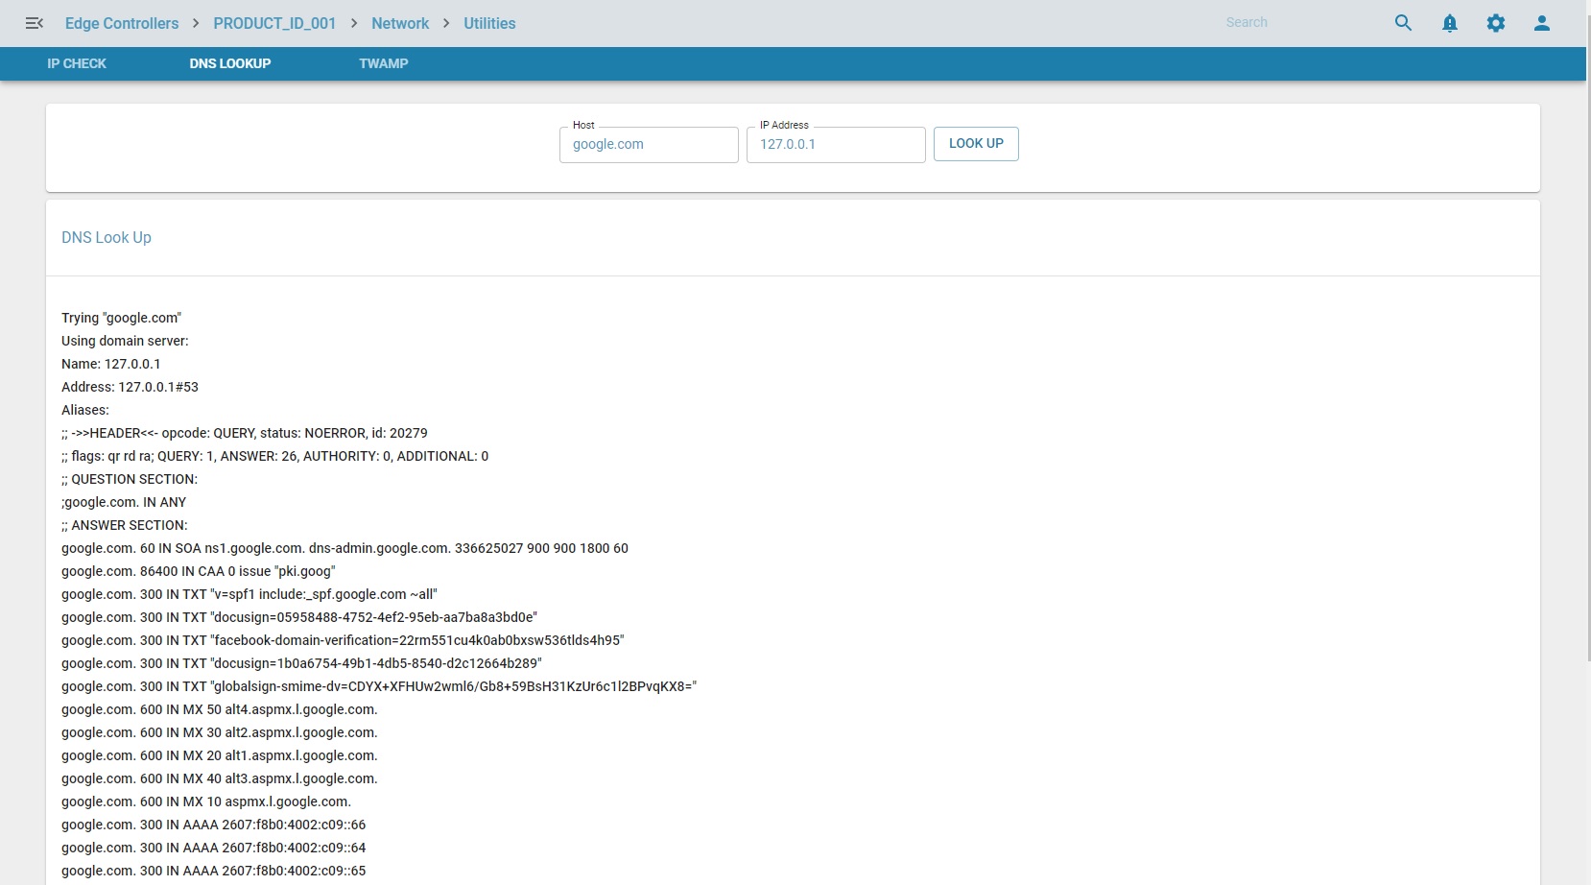Open settings with the gear icon

[x=1496, y=22]
